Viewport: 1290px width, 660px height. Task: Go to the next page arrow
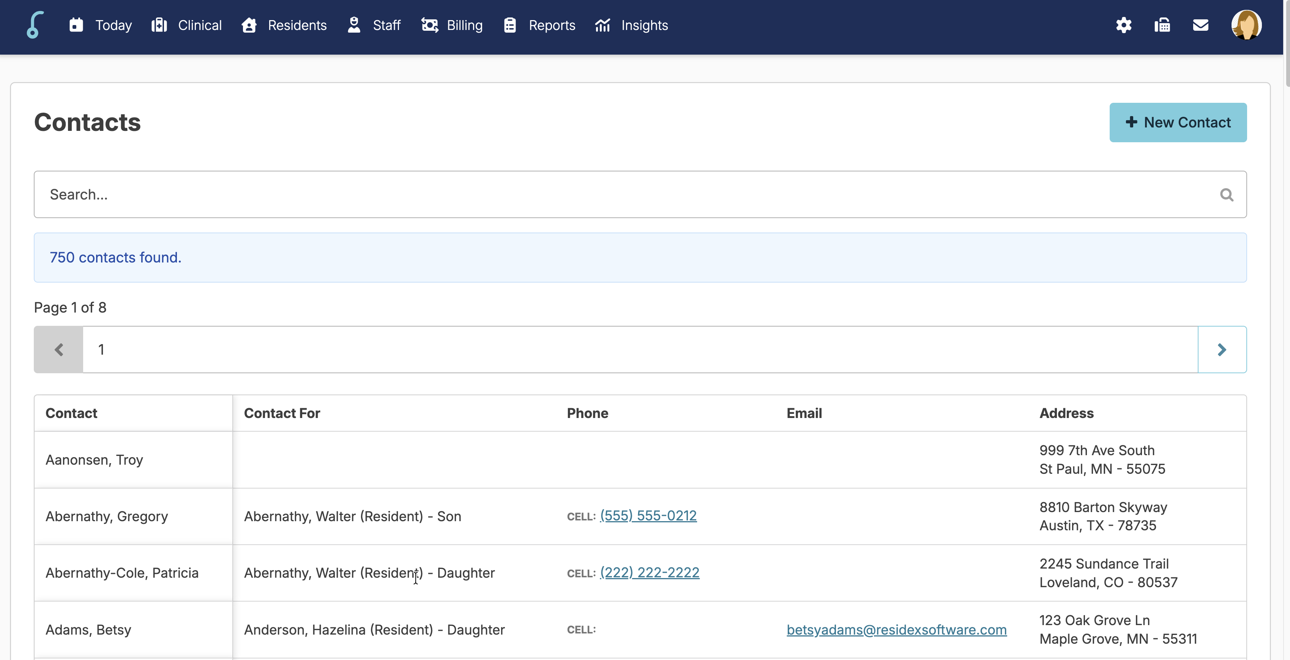(x=1222, y=349)
